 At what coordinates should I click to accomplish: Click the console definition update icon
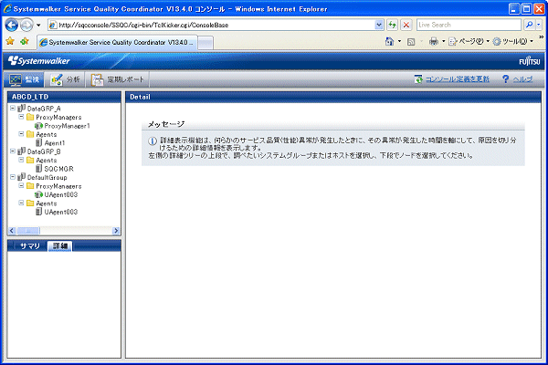(418, 79)
